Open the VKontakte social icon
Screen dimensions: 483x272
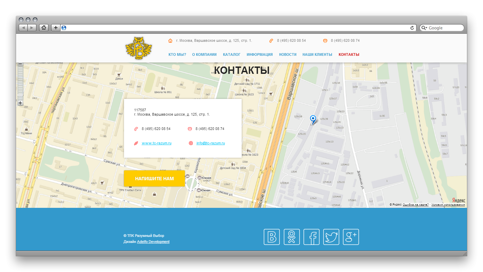[x=272, y=237]
